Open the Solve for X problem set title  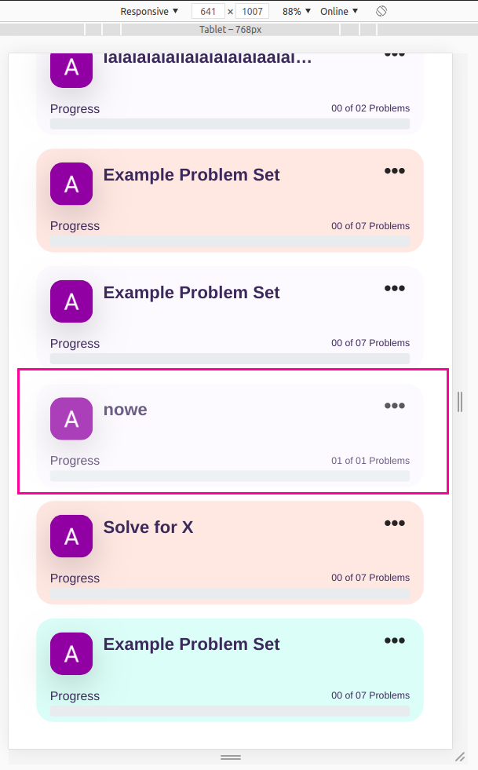(148, 527)
